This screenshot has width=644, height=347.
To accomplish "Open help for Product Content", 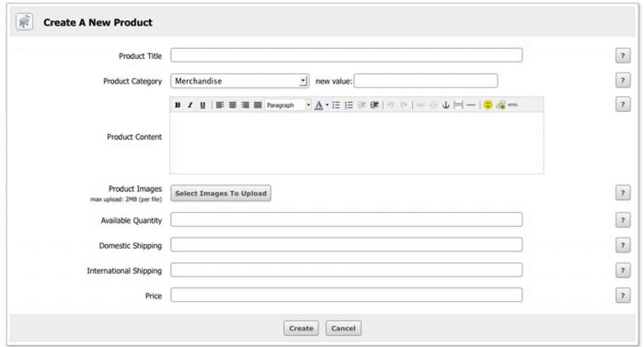I will pos(623,104).
